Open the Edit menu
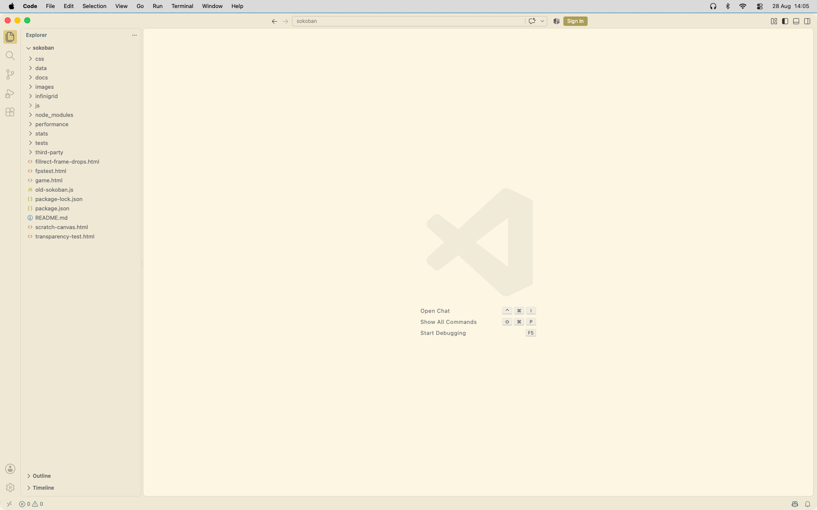The width and height of the screenshot is (817, 510). (69, 6)
